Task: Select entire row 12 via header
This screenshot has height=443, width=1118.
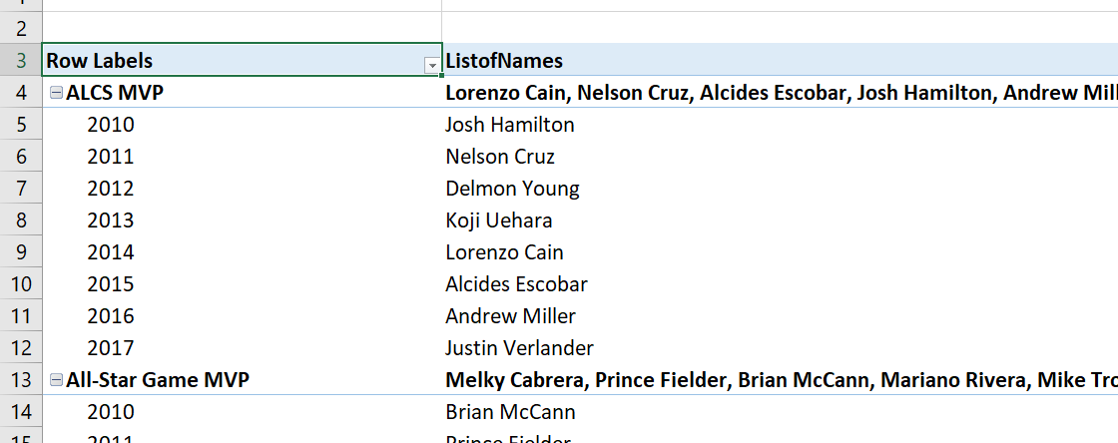Action: pyautogui.click(x=20, y=348)
